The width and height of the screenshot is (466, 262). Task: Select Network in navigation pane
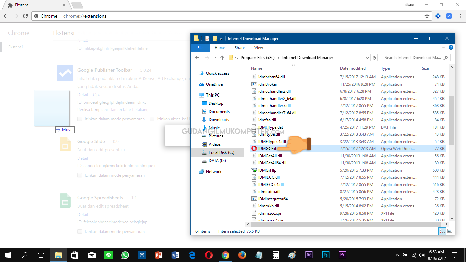coord(214,172)
